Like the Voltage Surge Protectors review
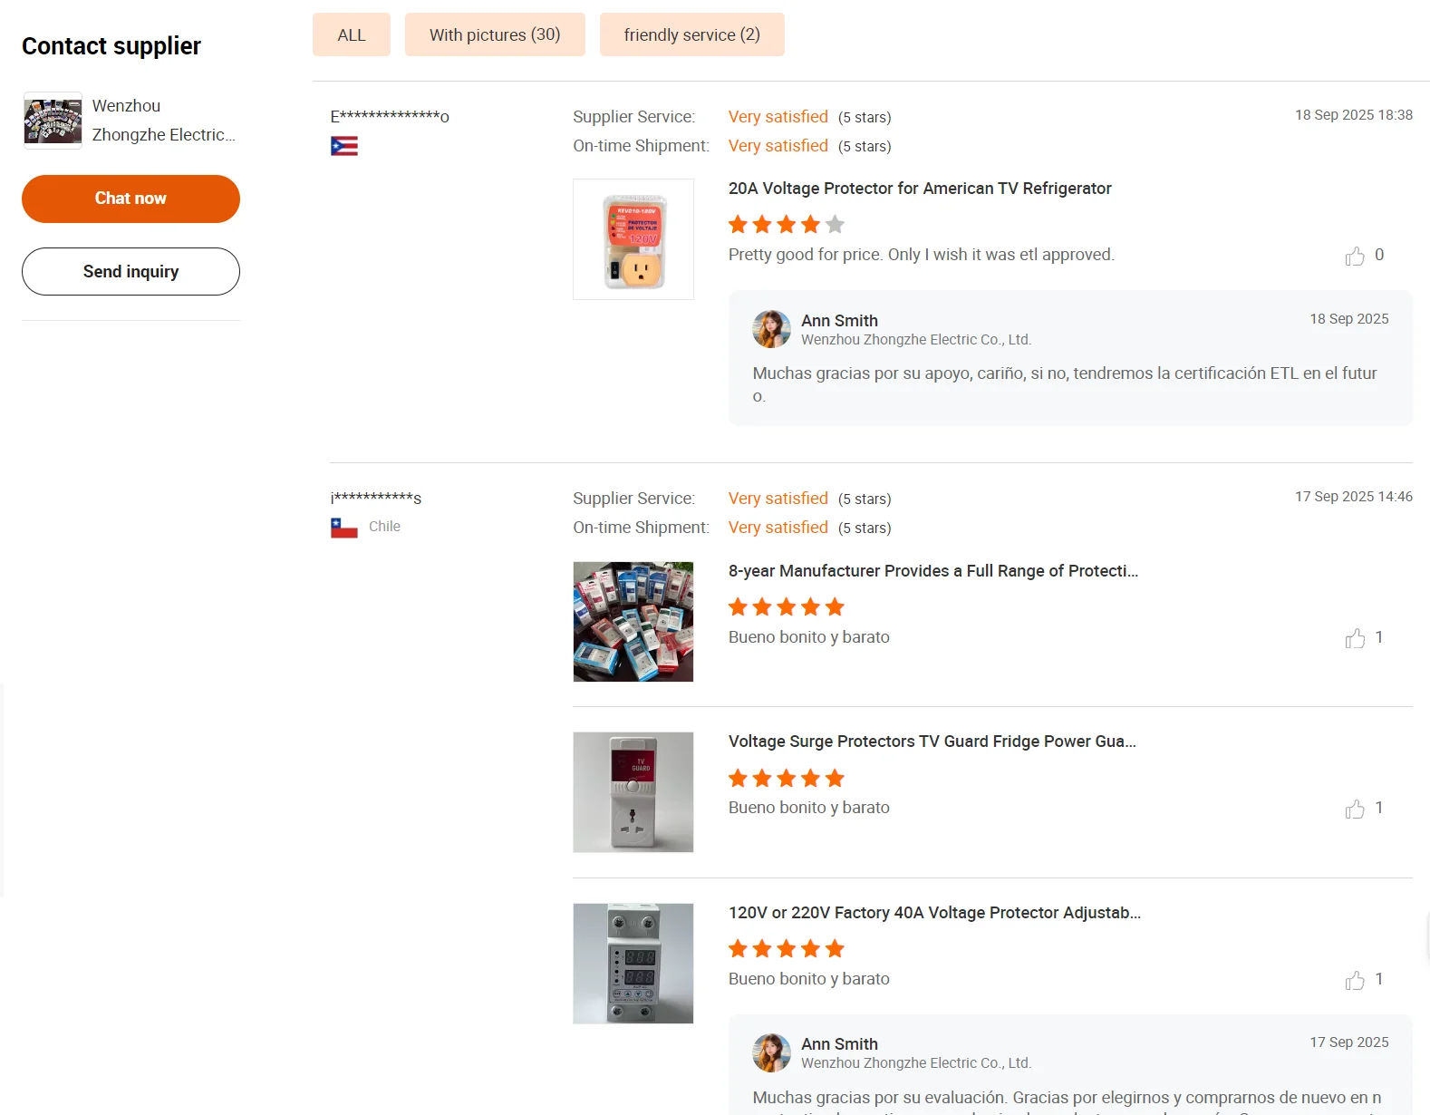The image size is (1430, 1115). click(x=1355, y=810)
